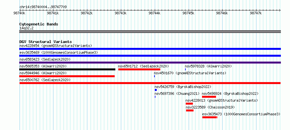Select the red bar under nsv5944946

67,76
